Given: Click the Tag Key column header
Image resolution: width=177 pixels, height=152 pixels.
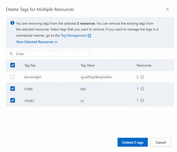Looking at the screenshot, I should click(30, 65).
